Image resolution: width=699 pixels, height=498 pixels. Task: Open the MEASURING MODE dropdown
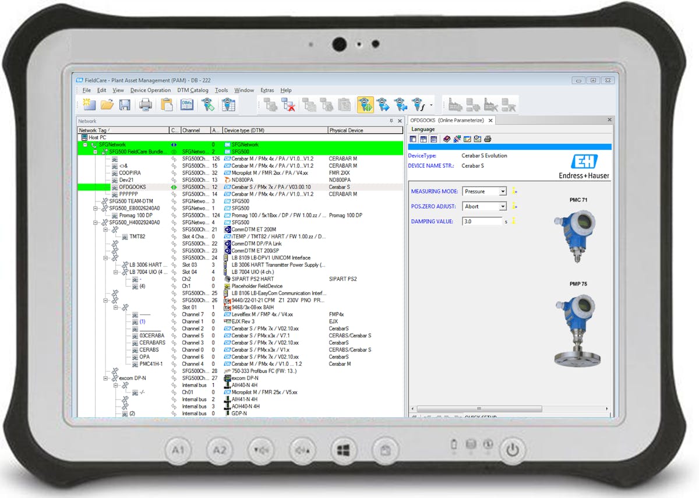[x=502, y=191]
